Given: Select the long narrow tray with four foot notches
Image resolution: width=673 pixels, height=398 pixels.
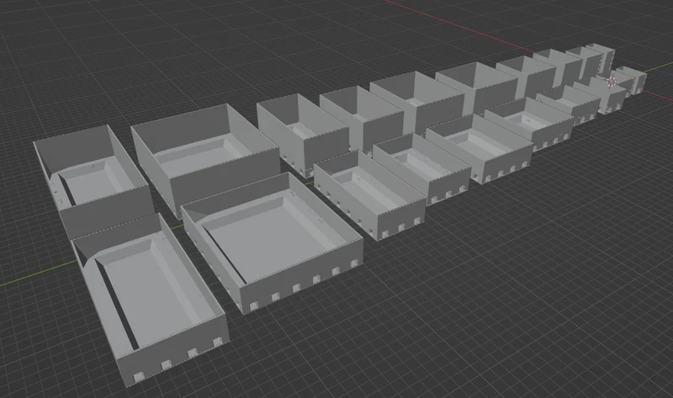Looking at the screenshot, I should pyautogui.click(x=149, y=300).
